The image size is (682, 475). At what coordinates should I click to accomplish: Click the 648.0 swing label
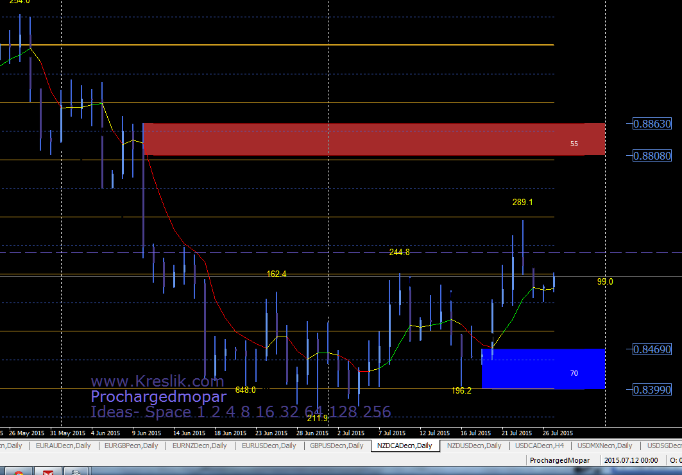coord(245,390)
